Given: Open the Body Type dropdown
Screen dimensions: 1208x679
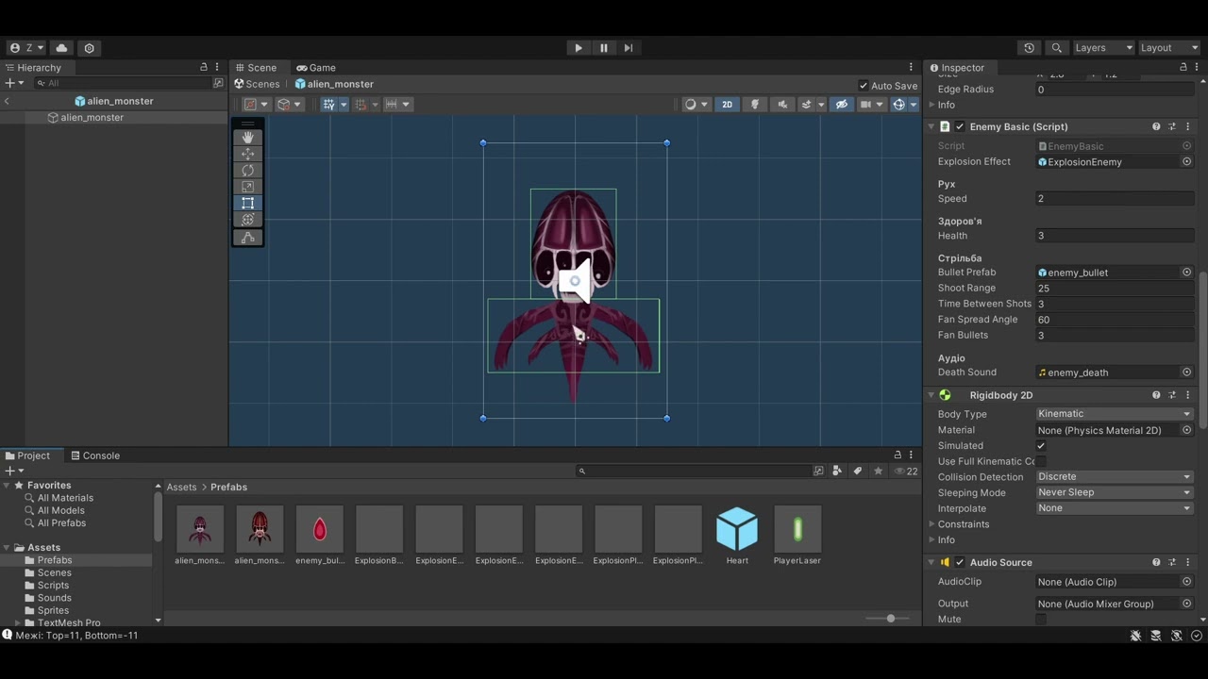Looking at the screenshot, I should point(1115,414).
